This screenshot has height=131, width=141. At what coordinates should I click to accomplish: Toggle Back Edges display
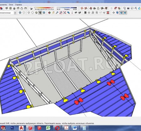[24, 13]
